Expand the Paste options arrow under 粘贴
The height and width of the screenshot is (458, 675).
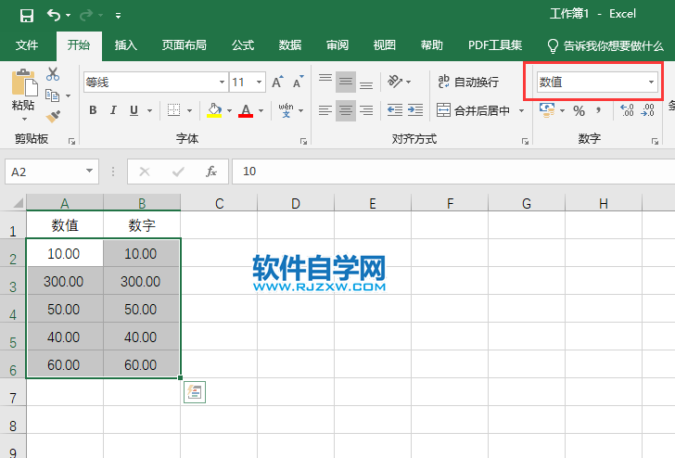coord(24,119)
